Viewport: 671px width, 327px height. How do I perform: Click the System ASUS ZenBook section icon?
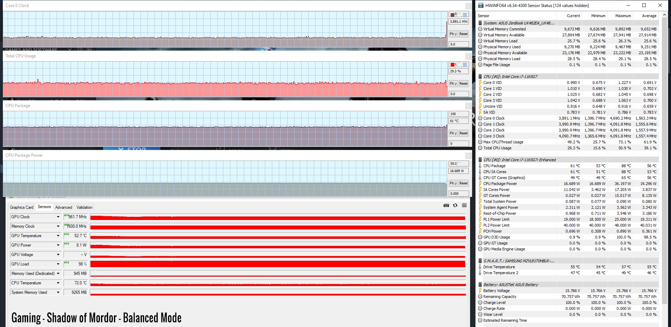pos(480,23)
